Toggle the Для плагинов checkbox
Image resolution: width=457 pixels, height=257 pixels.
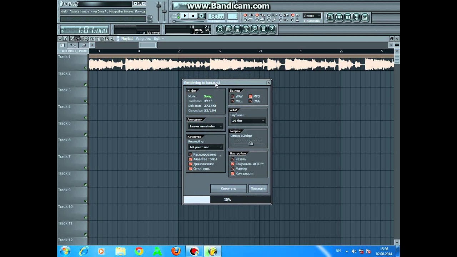190,164
